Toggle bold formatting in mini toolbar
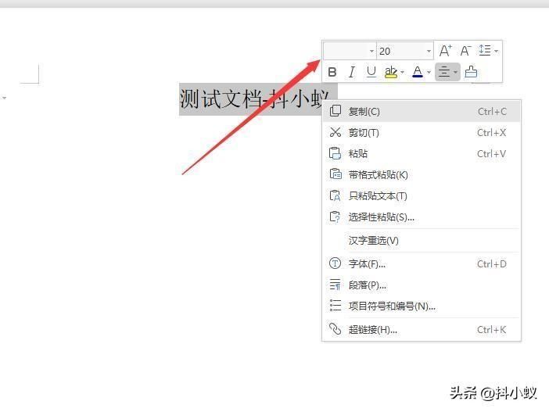This screenshot has width=549, height=412. coord(332,72)
